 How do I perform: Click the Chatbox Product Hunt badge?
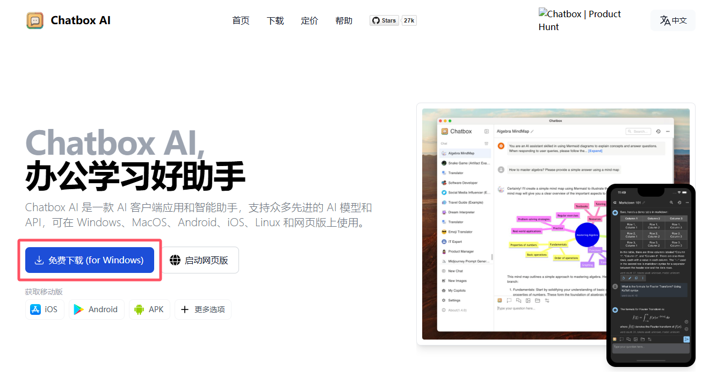580,20
